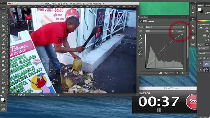Select the Path Selection tool

tap(3, 79)
